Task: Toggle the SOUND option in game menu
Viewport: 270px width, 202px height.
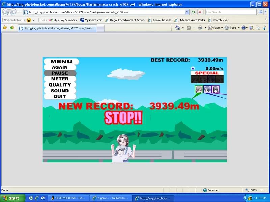Action: click(x=60, y=91)
